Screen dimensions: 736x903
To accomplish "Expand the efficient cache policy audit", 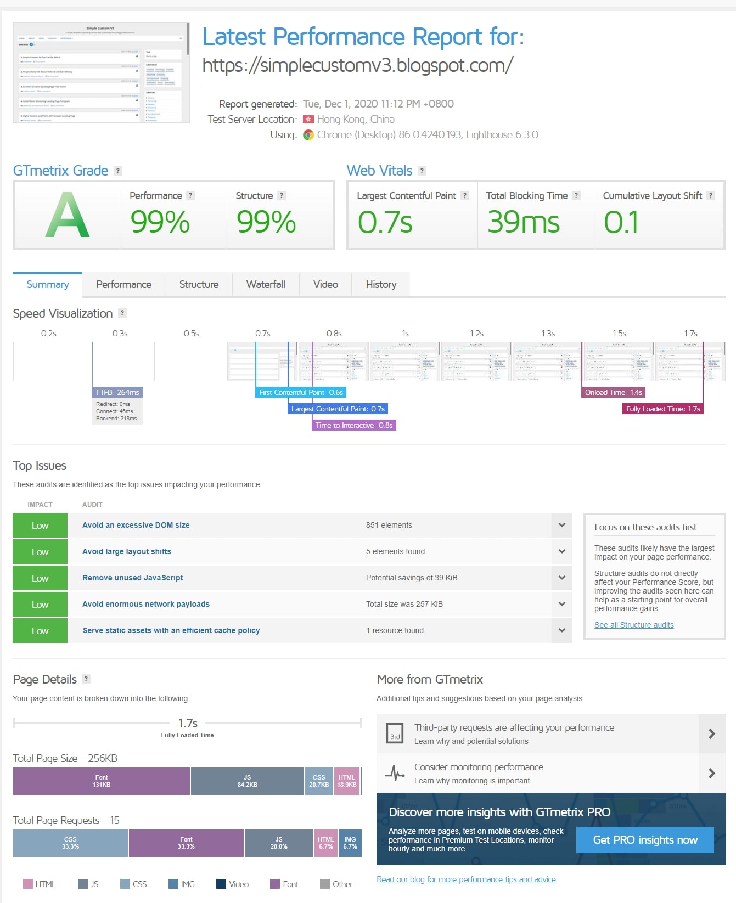I will pyautogui.click(x=562, y=630).
